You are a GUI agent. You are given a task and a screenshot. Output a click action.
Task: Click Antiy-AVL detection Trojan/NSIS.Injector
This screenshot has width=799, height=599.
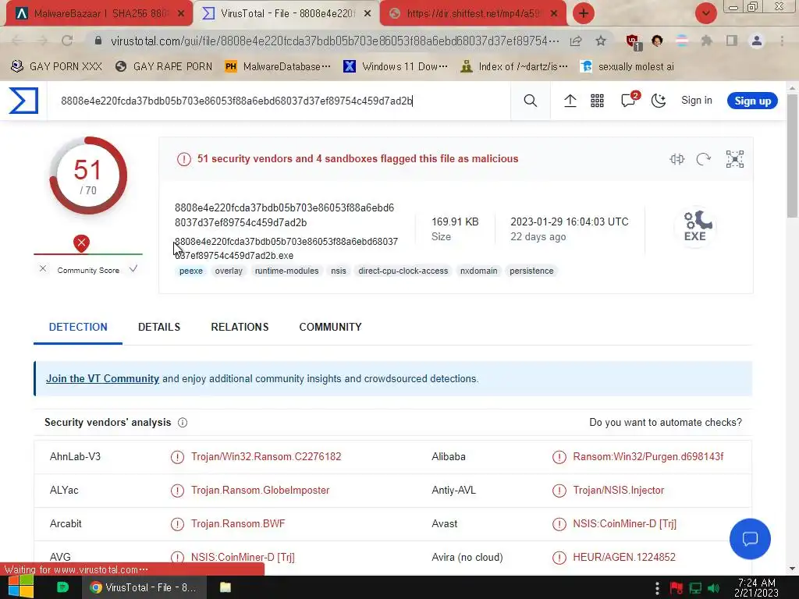pos(618,490)
